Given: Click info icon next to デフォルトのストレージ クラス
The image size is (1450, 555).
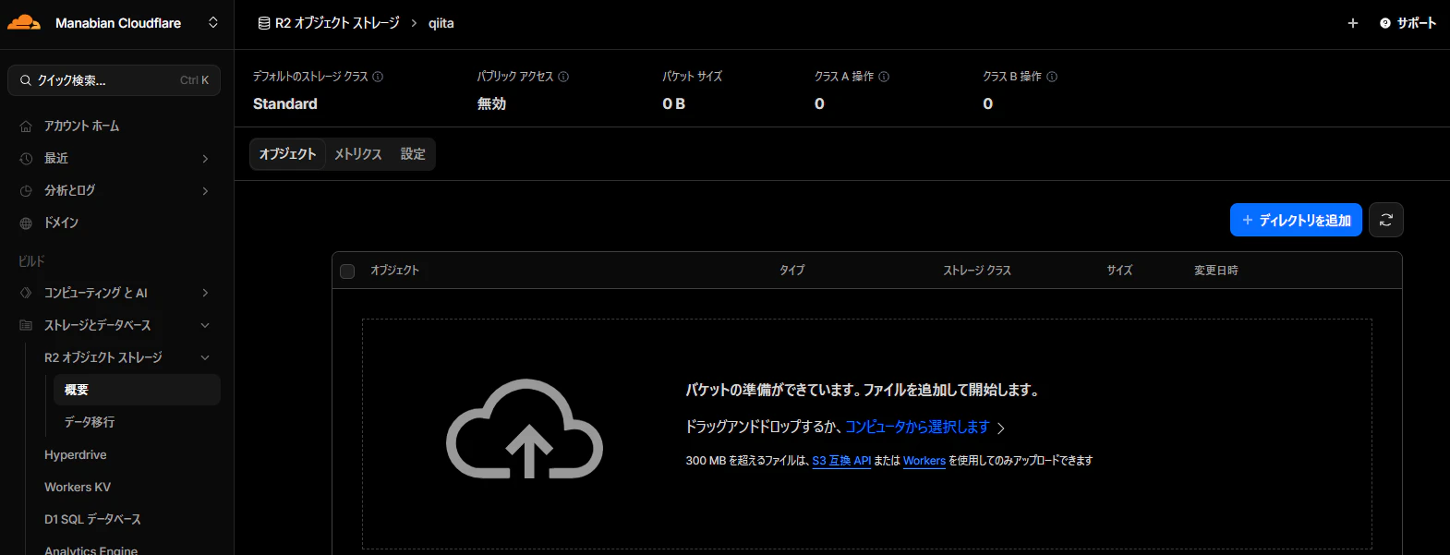Looking at the screenshot, I should pyautogui.click(x=378, y=77).
